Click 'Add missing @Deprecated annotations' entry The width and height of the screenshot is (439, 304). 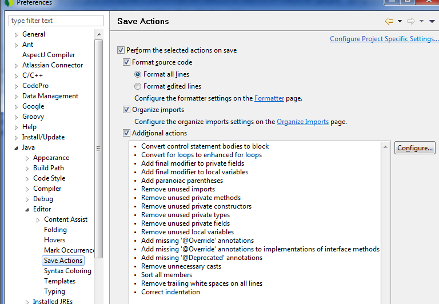coord(202,258)
